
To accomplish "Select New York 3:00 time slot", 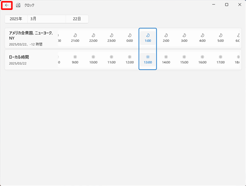I will pos(184,38).
